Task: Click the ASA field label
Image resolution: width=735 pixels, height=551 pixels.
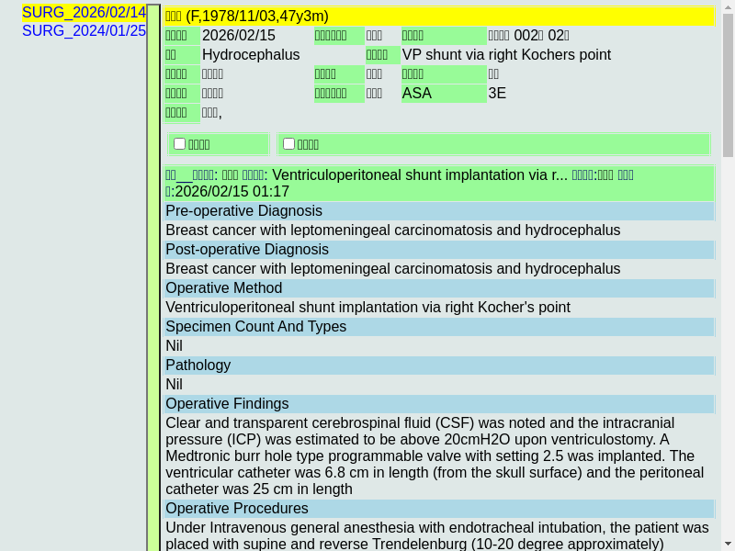Action: pyautogui.click(x=417, y=94)
